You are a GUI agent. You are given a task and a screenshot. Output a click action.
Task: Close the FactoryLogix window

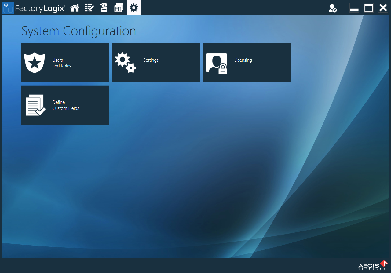tap(383, 8)
